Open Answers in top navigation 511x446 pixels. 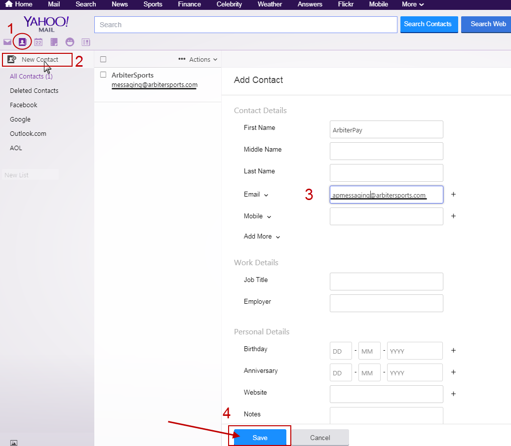310,4
